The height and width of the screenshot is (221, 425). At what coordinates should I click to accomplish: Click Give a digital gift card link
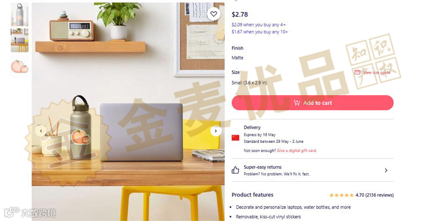296,150
